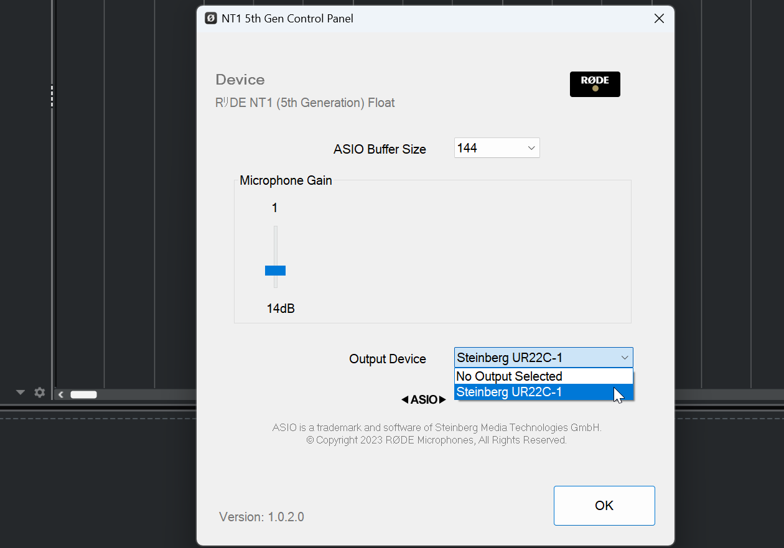Open the gear settings in the background window

tap(40, 392)
